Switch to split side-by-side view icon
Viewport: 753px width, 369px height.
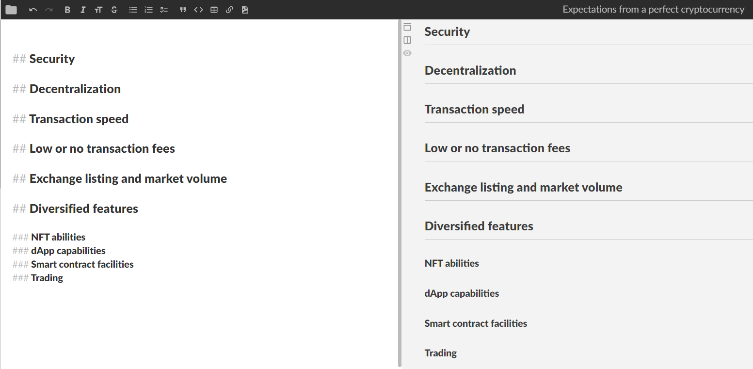[x=407, y=40]
